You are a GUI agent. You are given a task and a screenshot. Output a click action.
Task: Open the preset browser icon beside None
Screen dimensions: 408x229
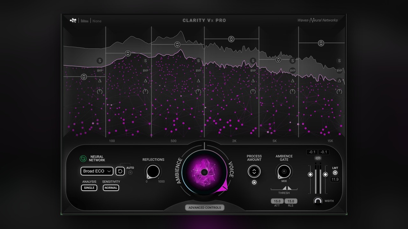pyautogui.click(x=84, y=21)
